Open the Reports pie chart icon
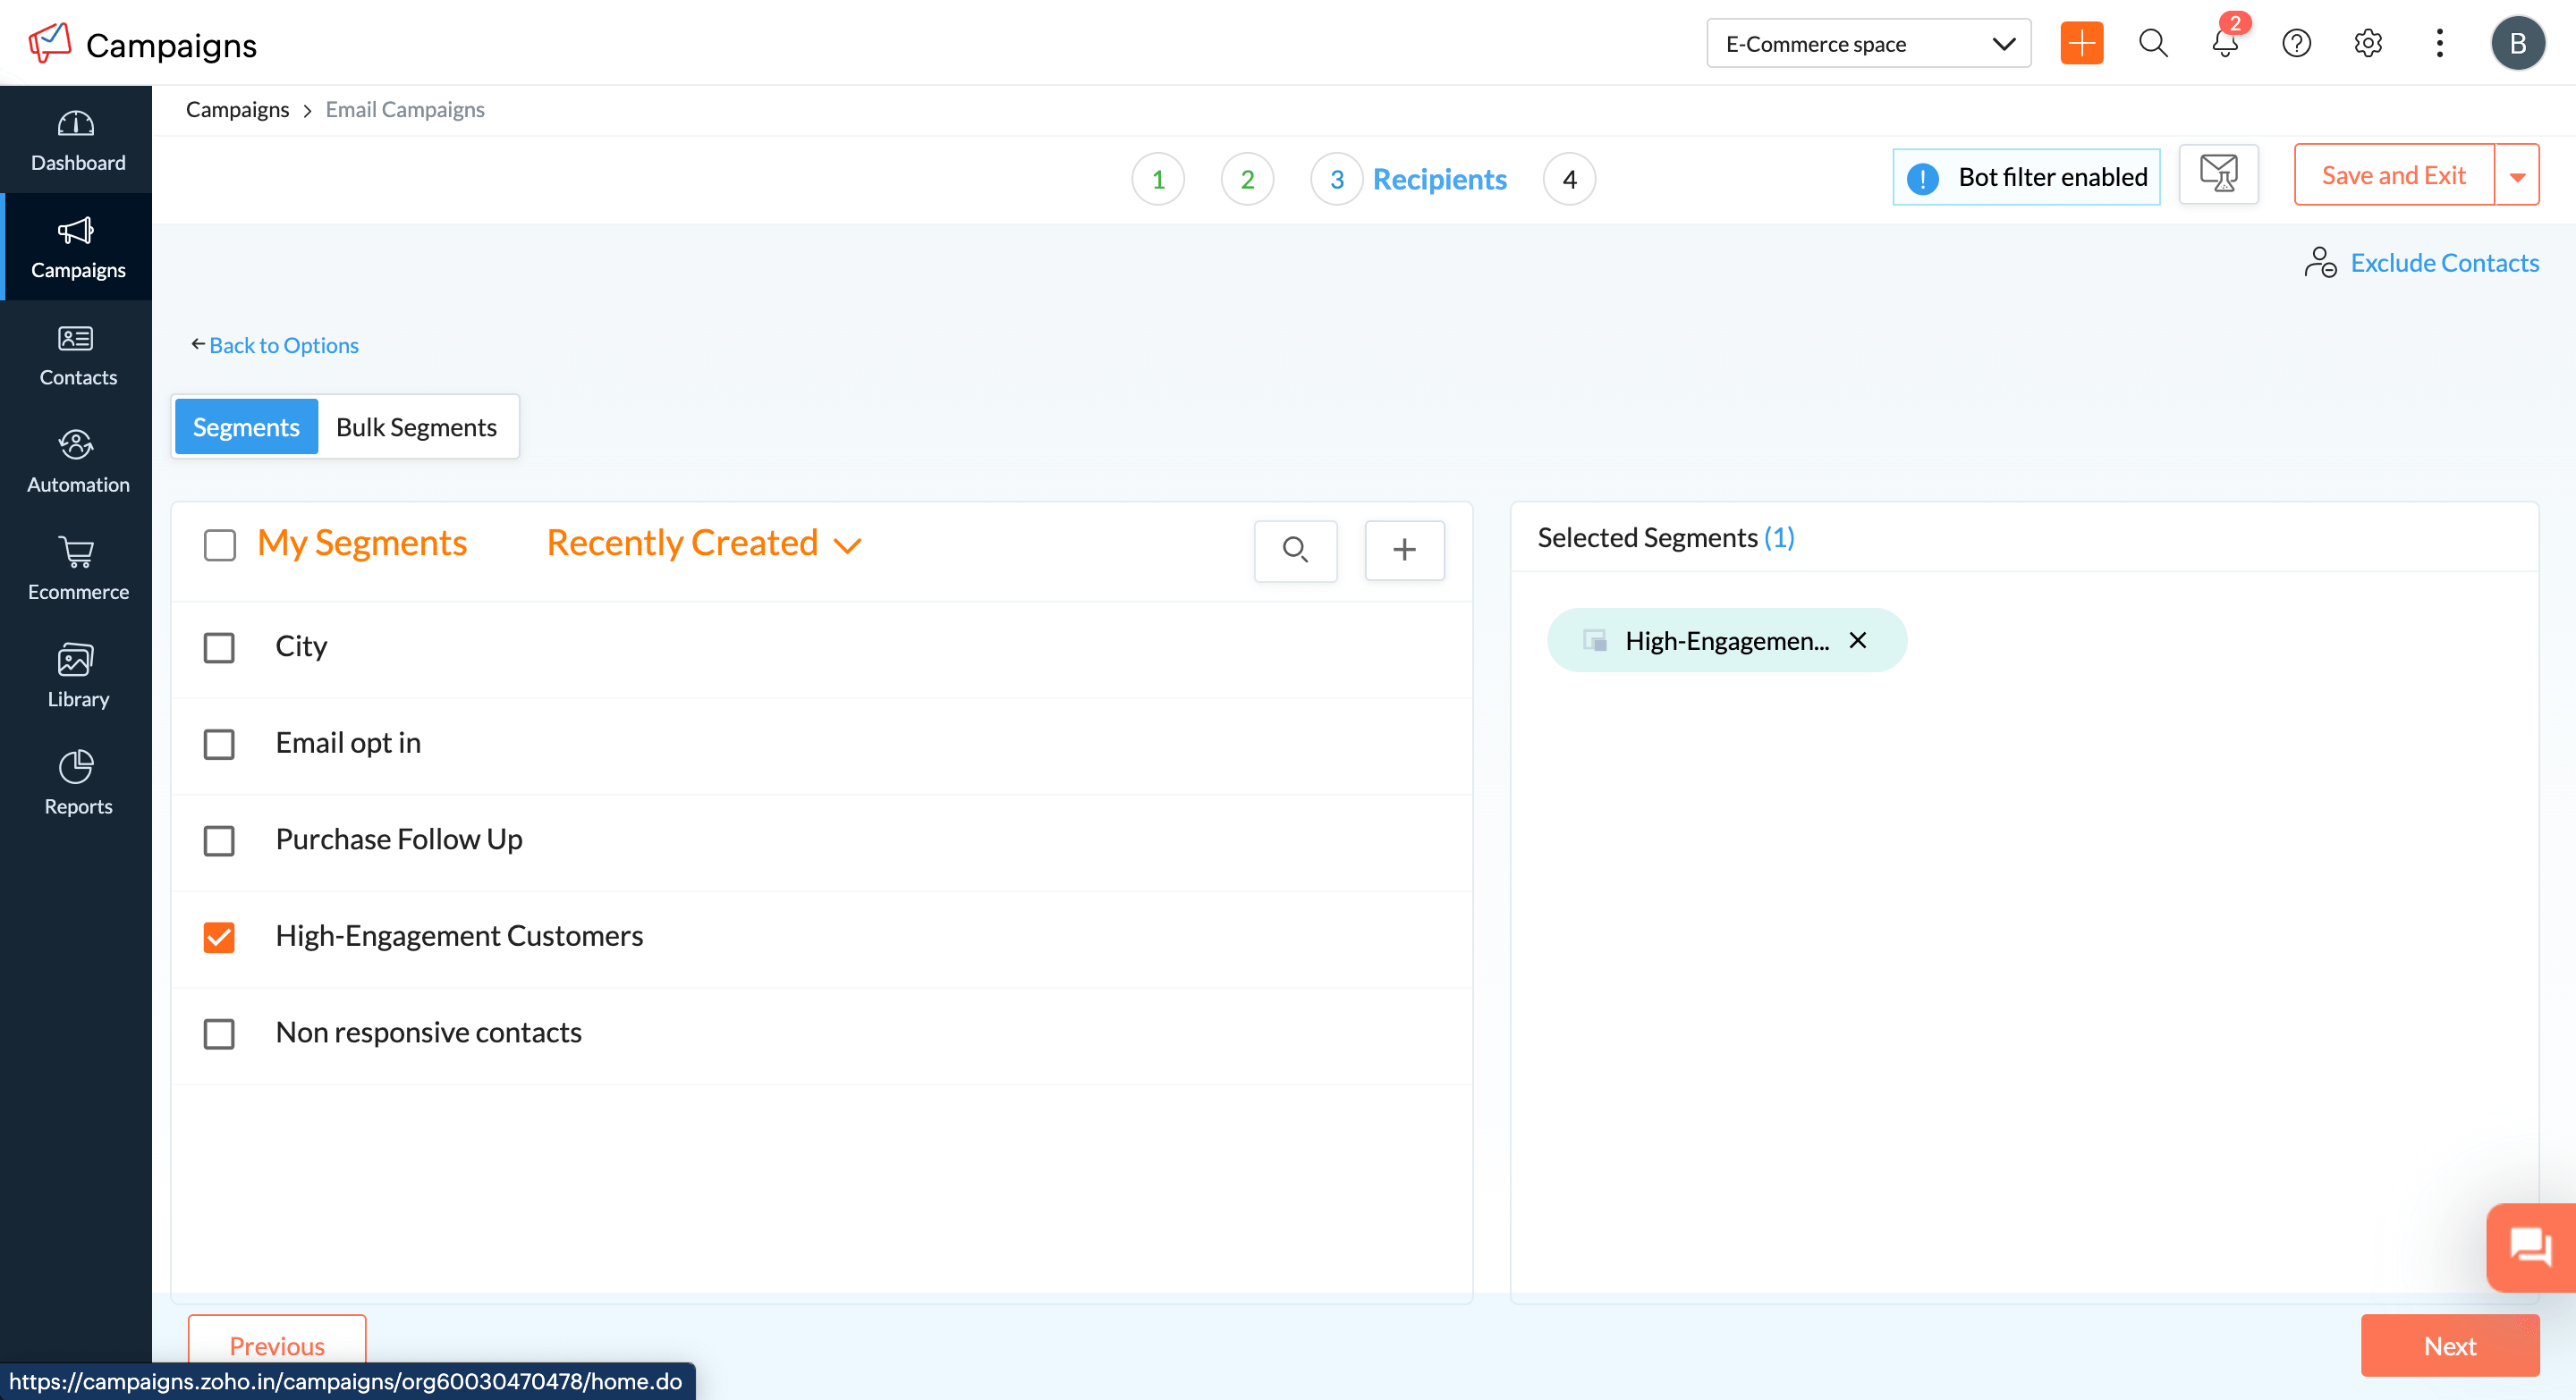The image size is (2576, 1400). click(77, 766)
